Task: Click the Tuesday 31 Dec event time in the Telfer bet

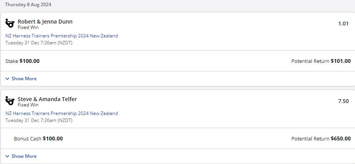Action: 39,120
